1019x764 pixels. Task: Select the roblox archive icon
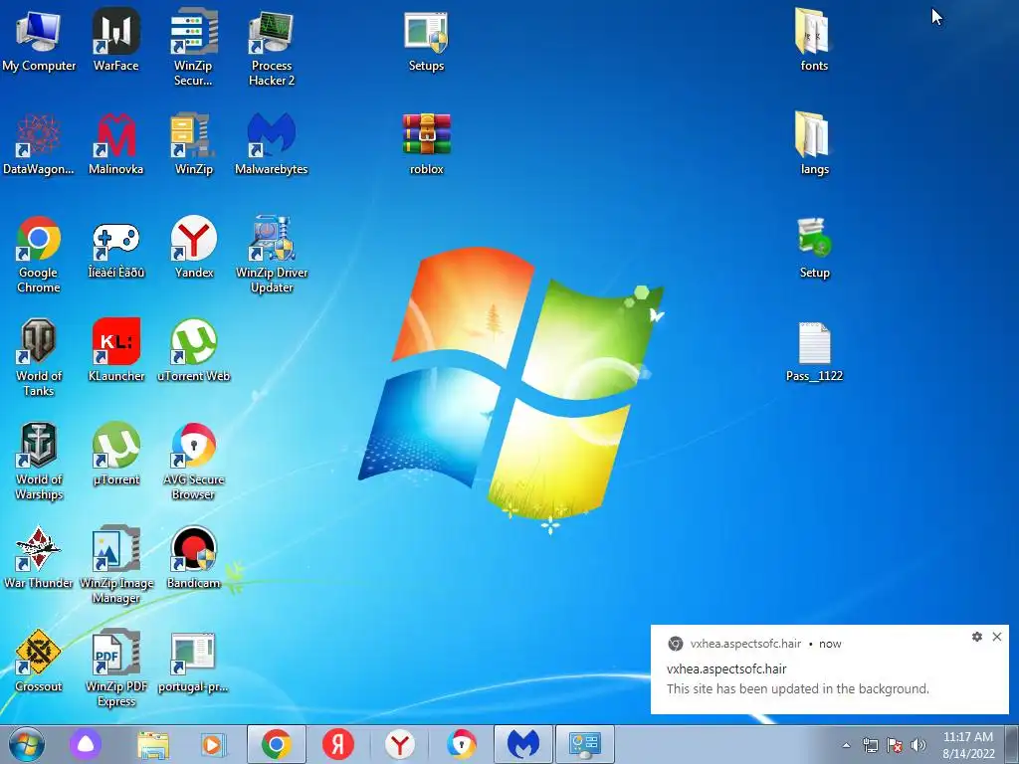tap(426, 144)
